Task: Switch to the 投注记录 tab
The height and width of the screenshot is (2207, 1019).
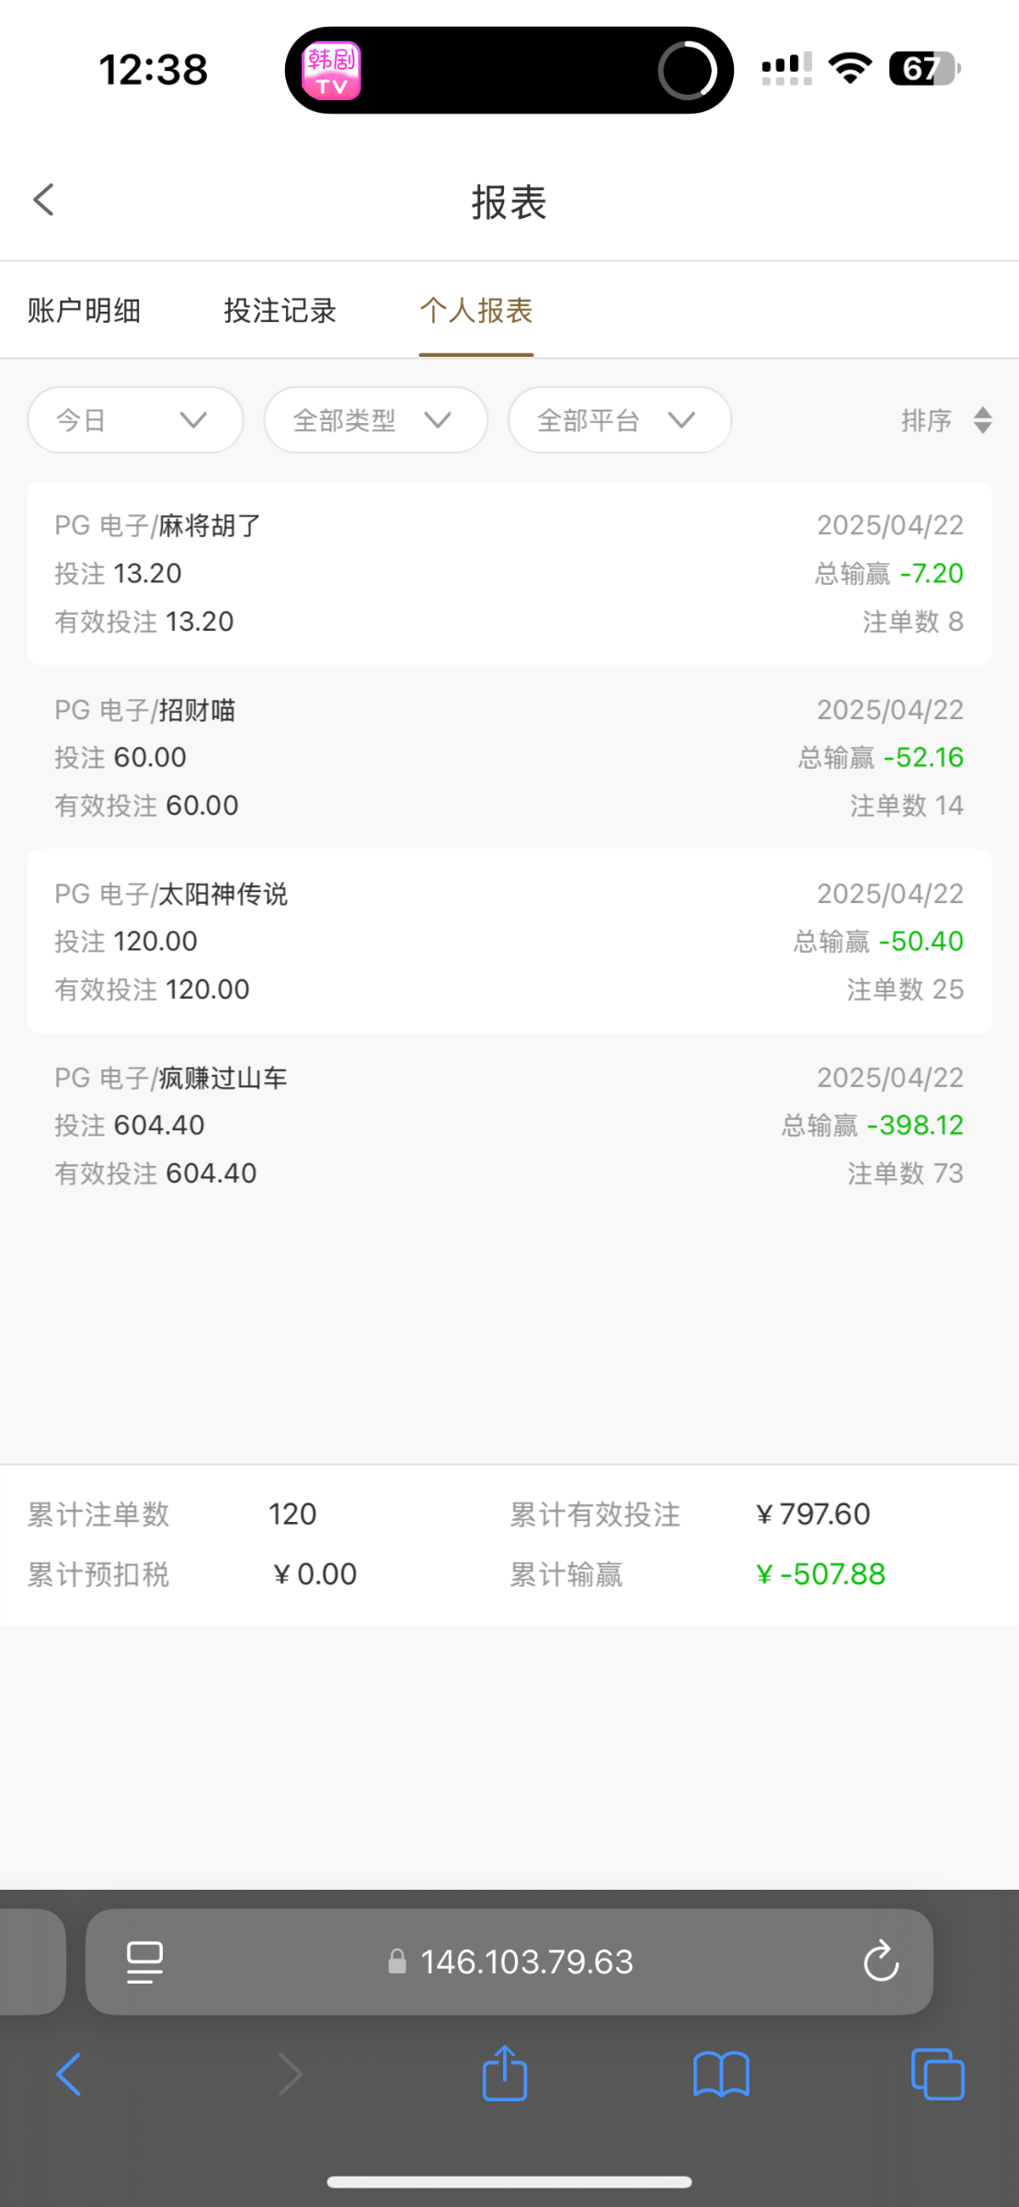Action: (x=280, y=311)
